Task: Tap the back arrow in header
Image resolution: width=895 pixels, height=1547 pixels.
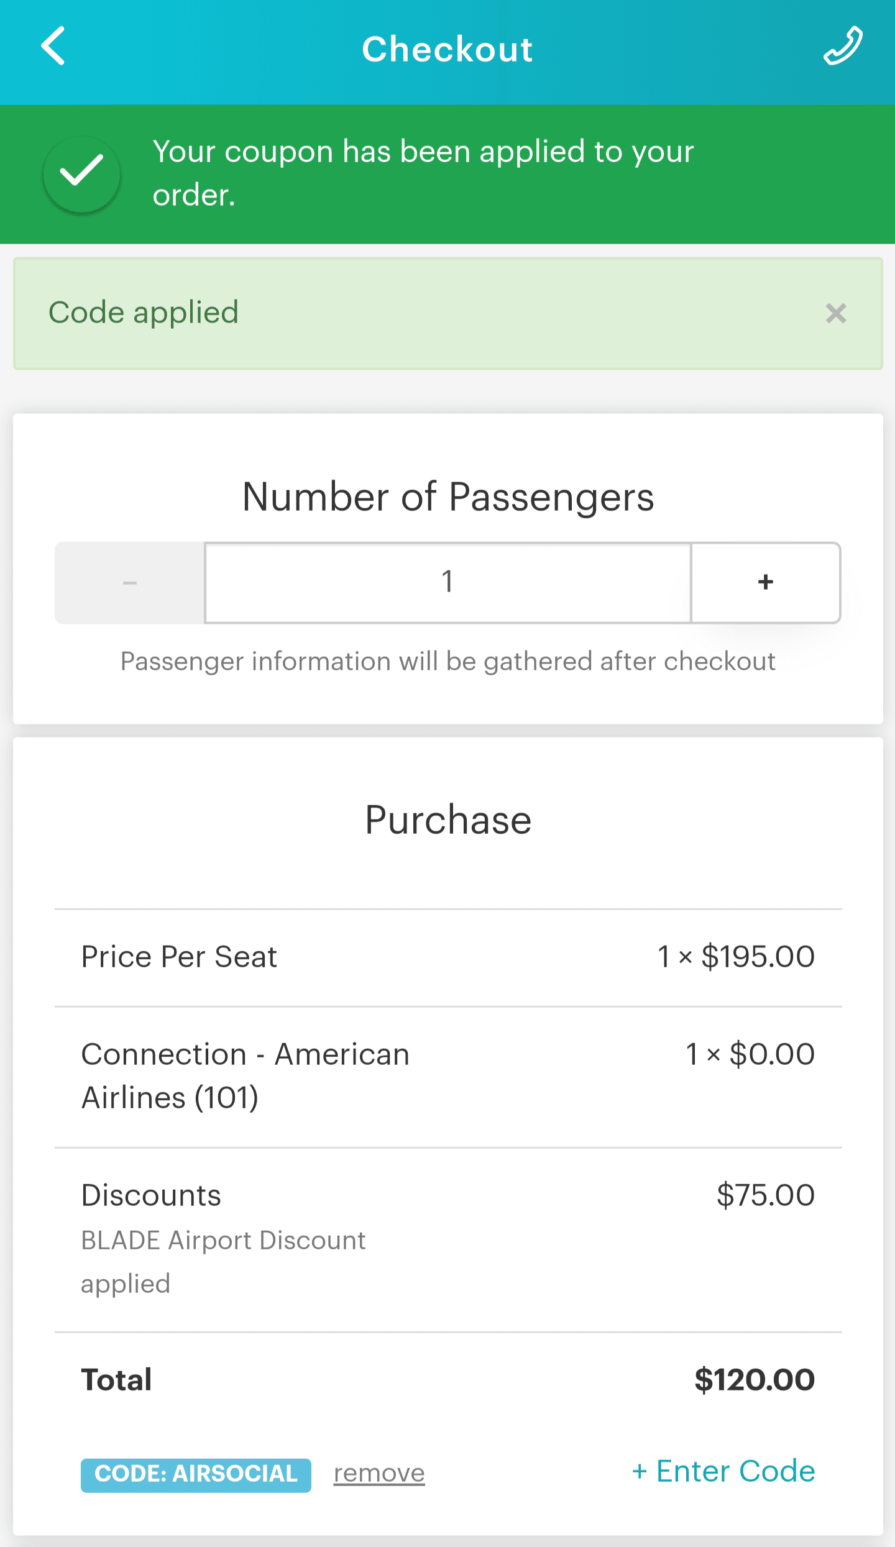Action: 53,47
